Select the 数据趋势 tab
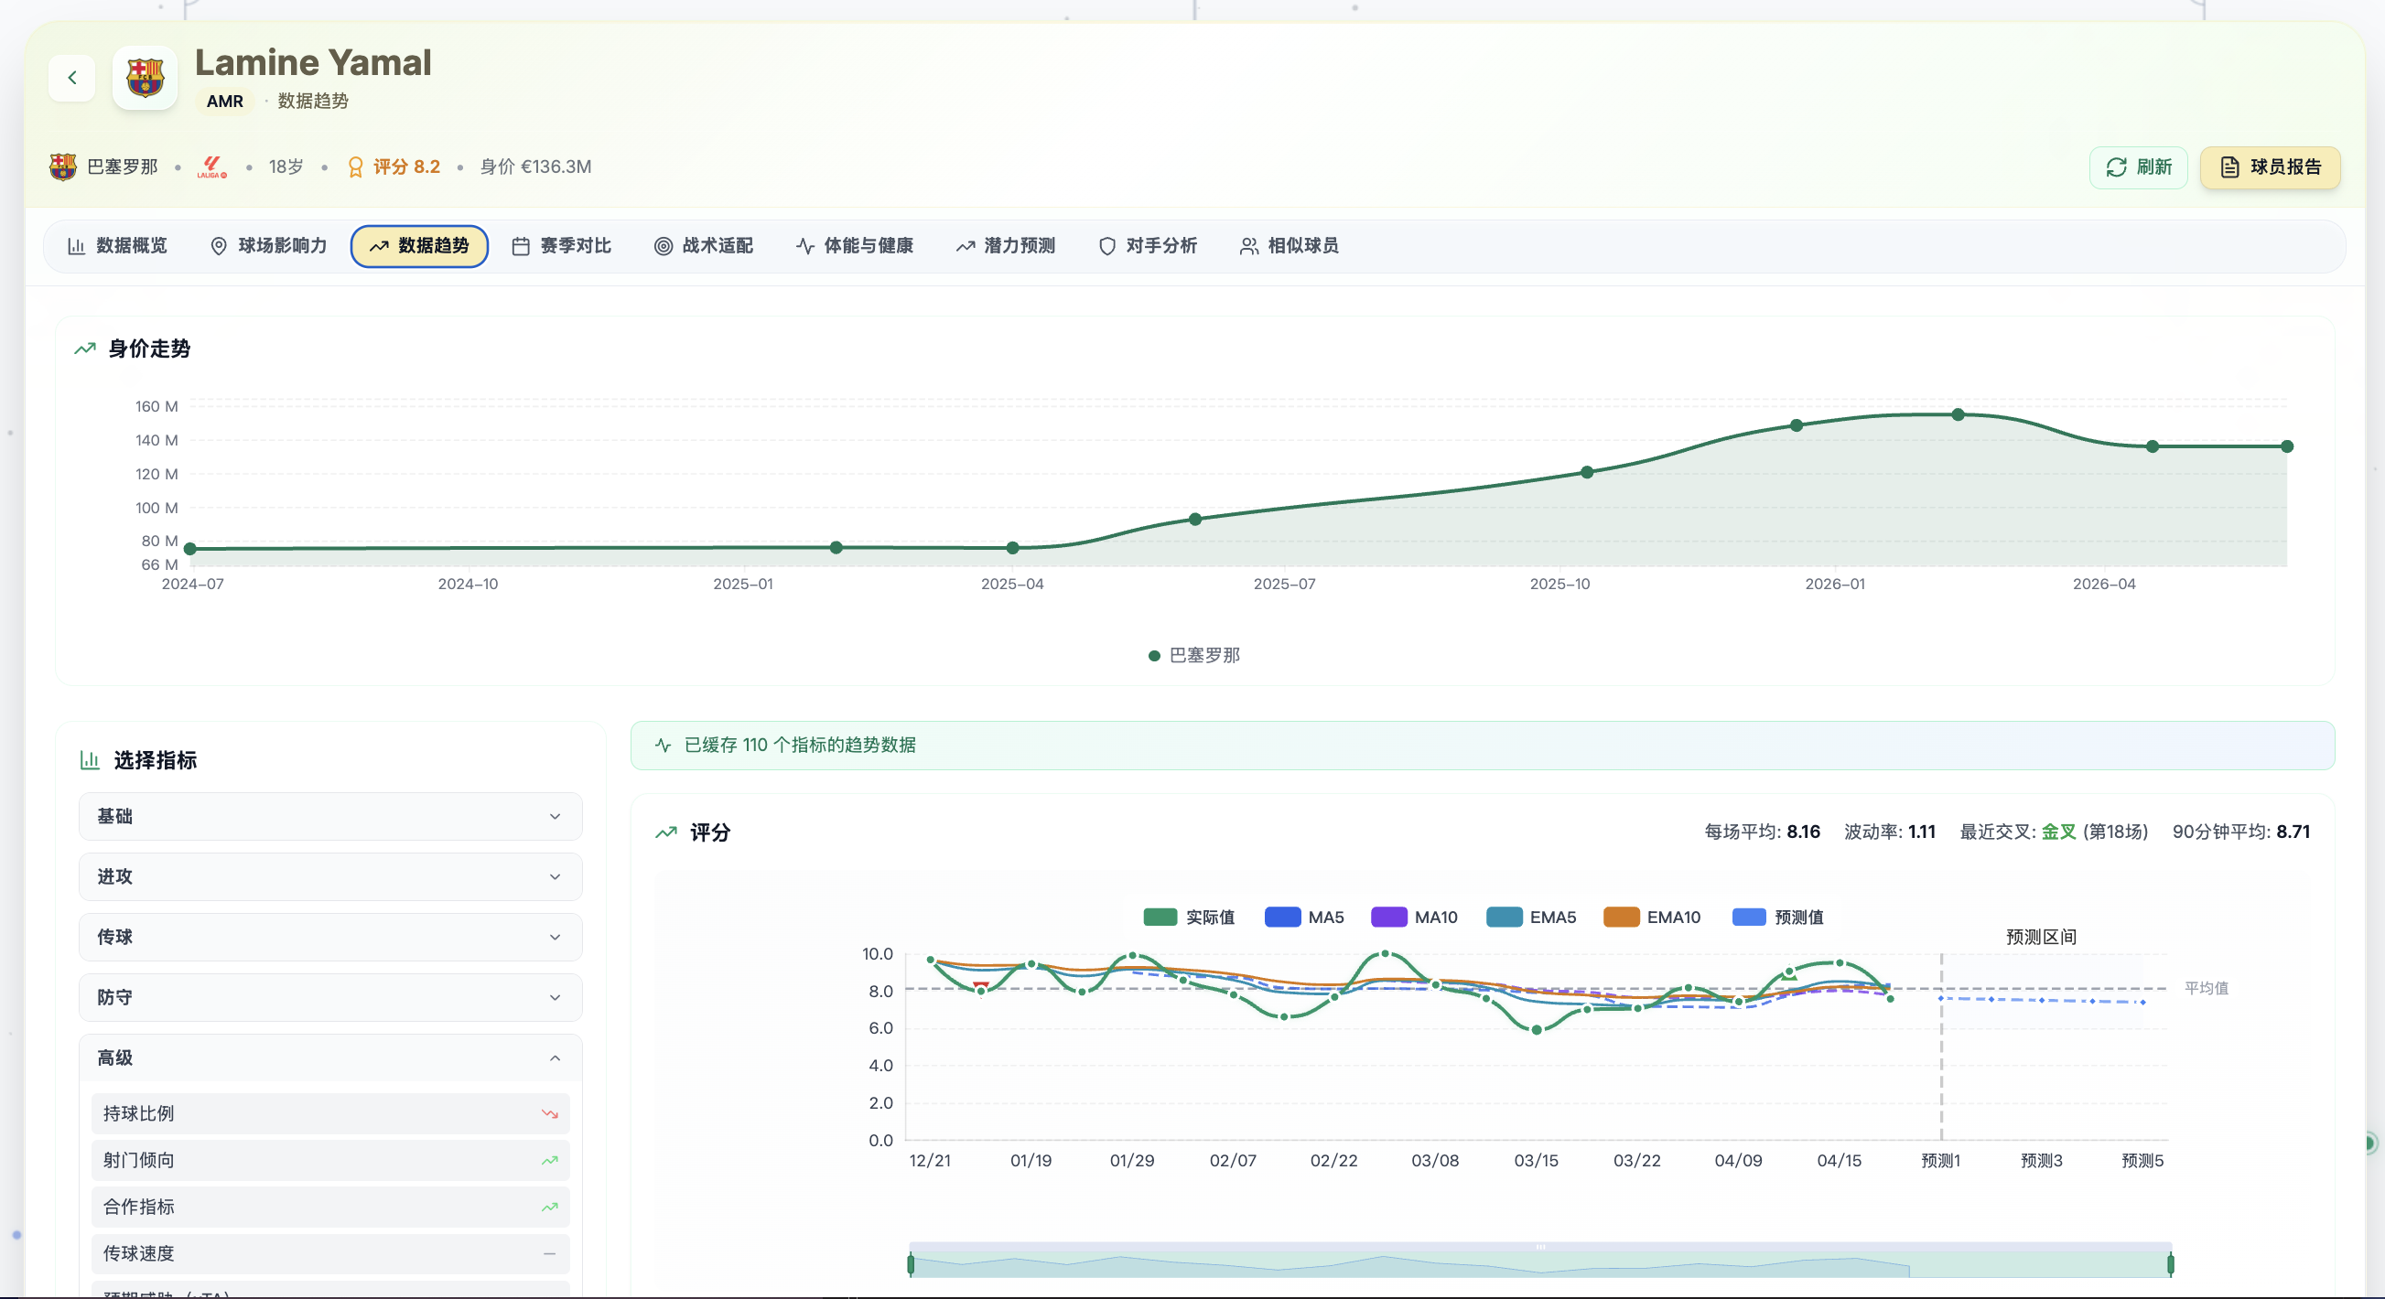 pyautogui.click(x=419, y=246)
